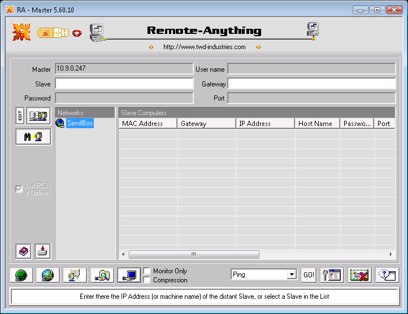Click the small orange dot left of URL
408x314 pixels.
151,47
